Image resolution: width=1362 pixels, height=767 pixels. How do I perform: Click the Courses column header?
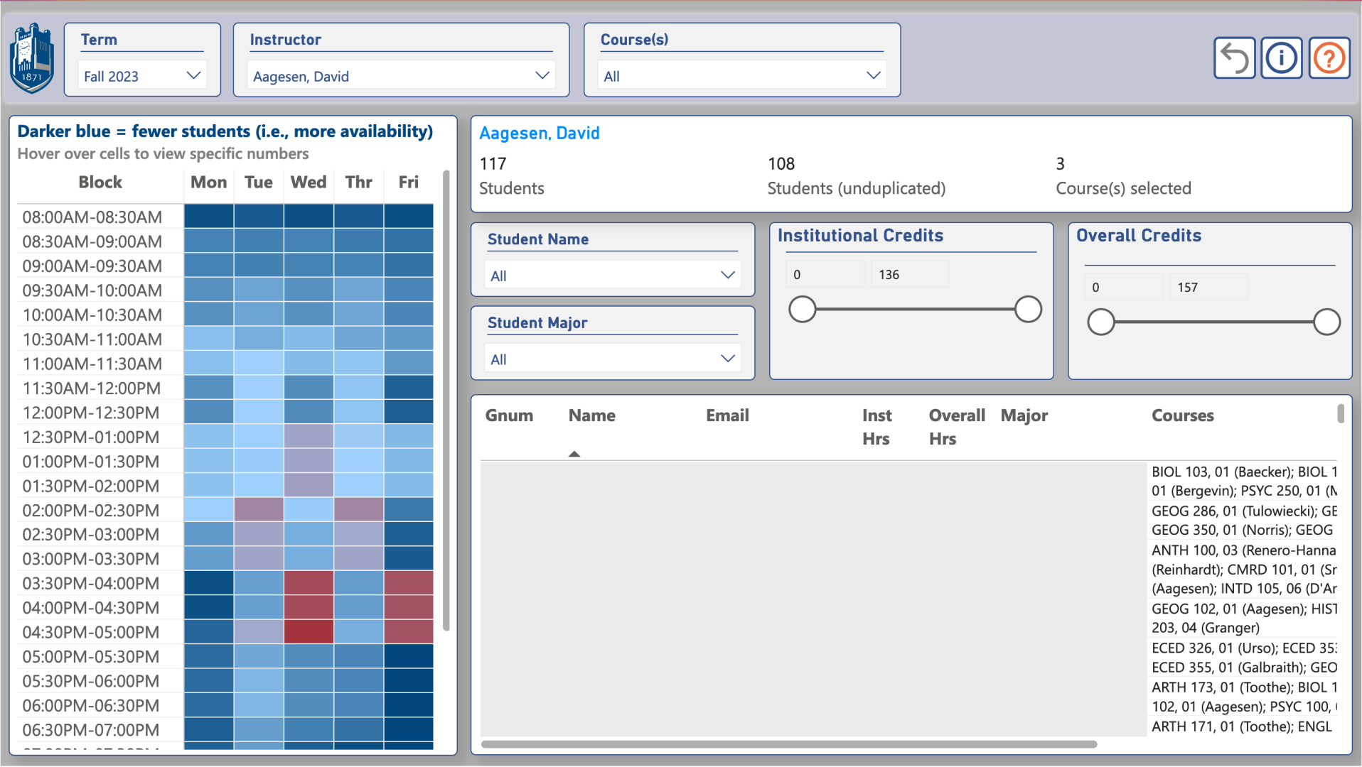click(x=1182, y=415)
